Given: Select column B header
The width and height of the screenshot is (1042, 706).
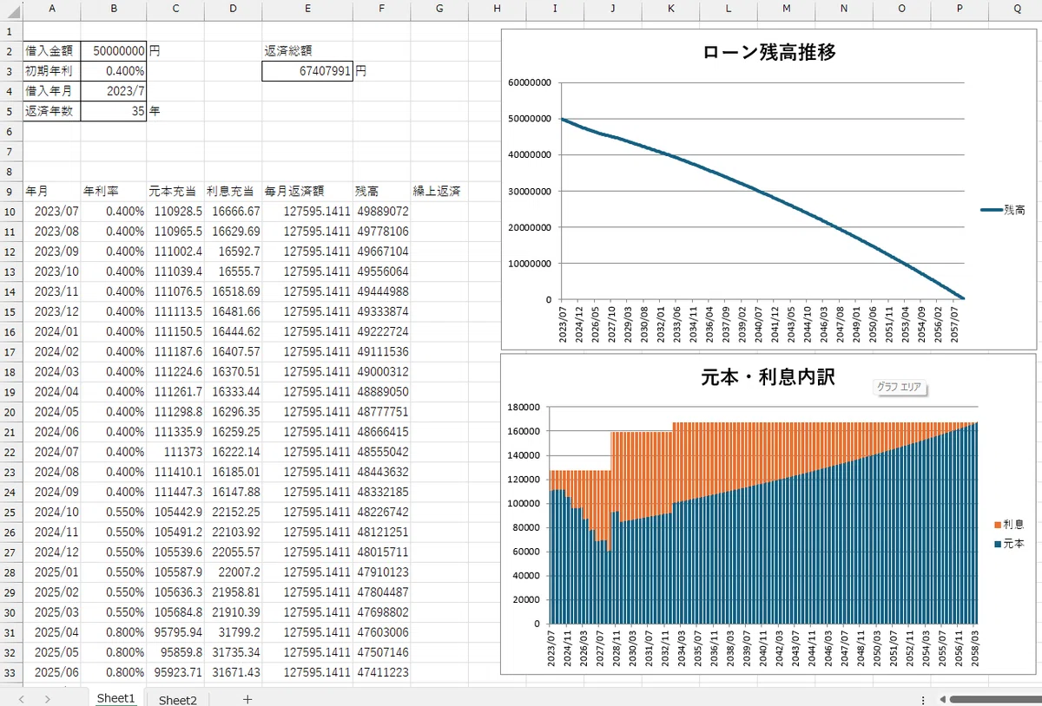Looking at the screenshot, I should 114,9.
